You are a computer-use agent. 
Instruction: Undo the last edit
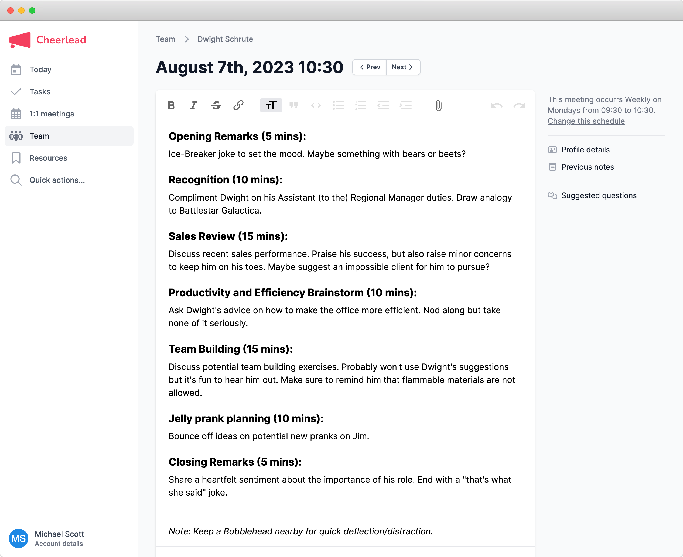496,105
